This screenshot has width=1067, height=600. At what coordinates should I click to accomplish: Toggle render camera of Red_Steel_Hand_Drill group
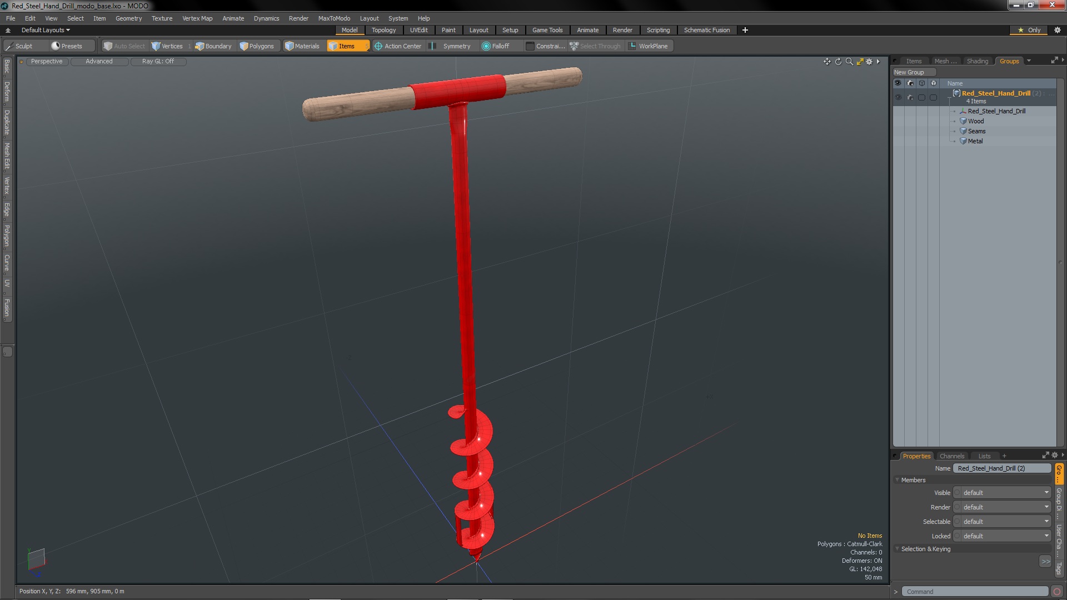pos(910,97)
